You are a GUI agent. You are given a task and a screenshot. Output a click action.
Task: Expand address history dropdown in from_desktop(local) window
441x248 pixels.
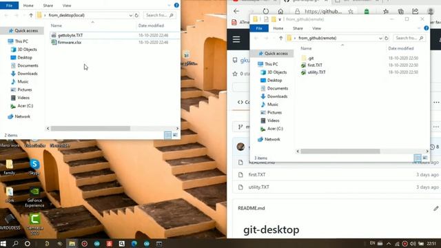[x=130, y=15]
